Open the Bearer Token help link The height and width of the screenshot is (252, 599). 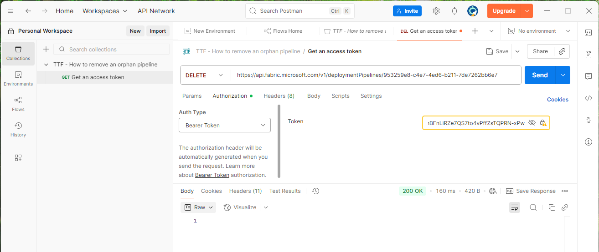coord(212,175)
